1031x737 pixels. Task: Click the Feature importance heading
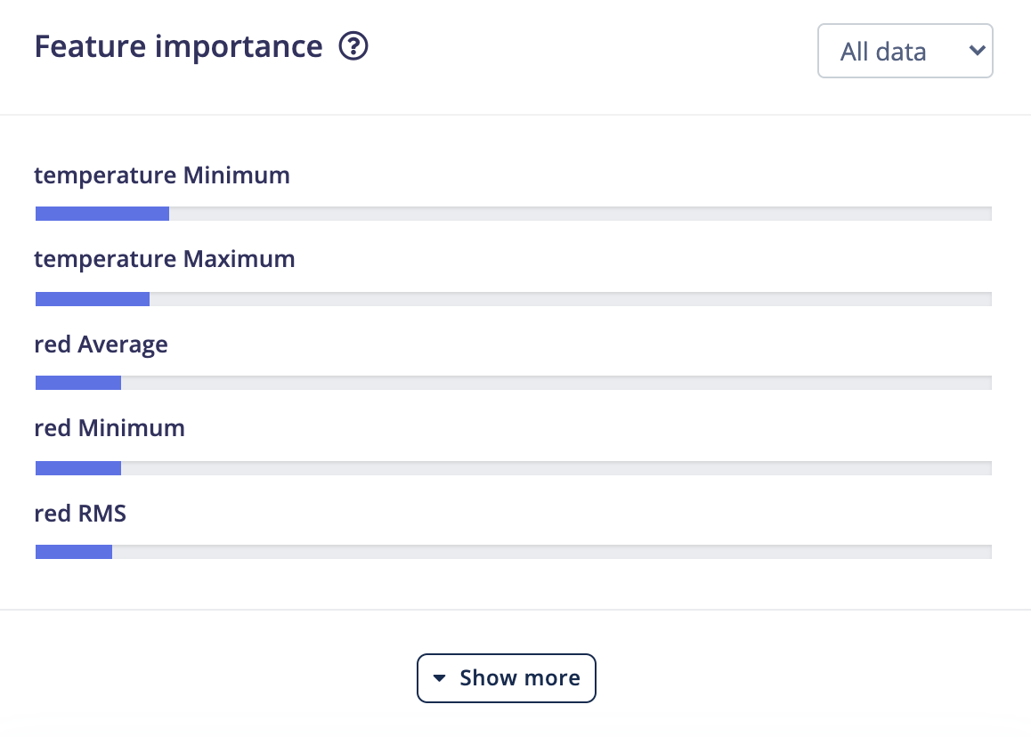coord(179,46)
